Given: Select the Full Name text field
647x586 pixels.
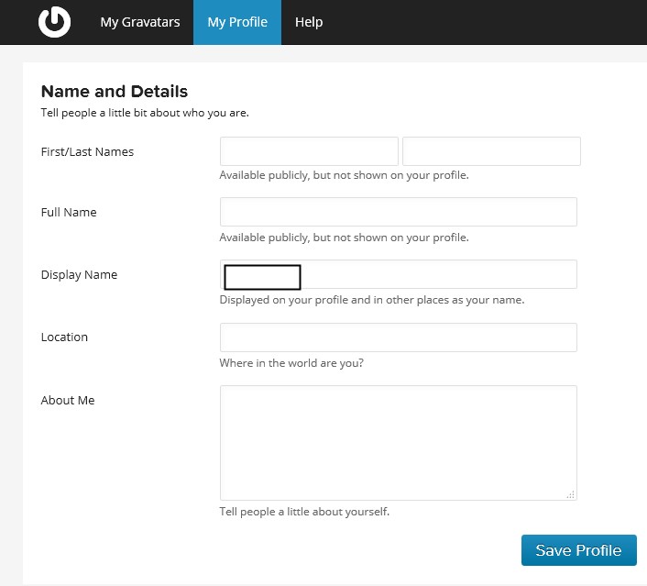Looking at the screenshot, I should pos(398,212).
